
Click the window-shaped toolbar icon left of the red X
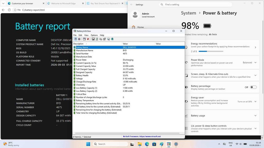pyautogui.click(x=84, y=39)
